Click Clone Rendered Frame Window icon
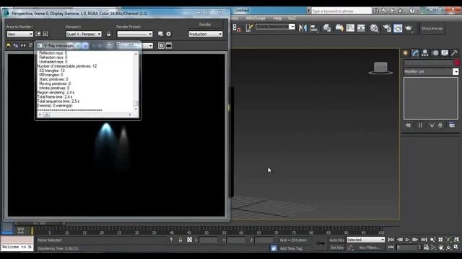This screenshot has width=462, height=259. 23,45
